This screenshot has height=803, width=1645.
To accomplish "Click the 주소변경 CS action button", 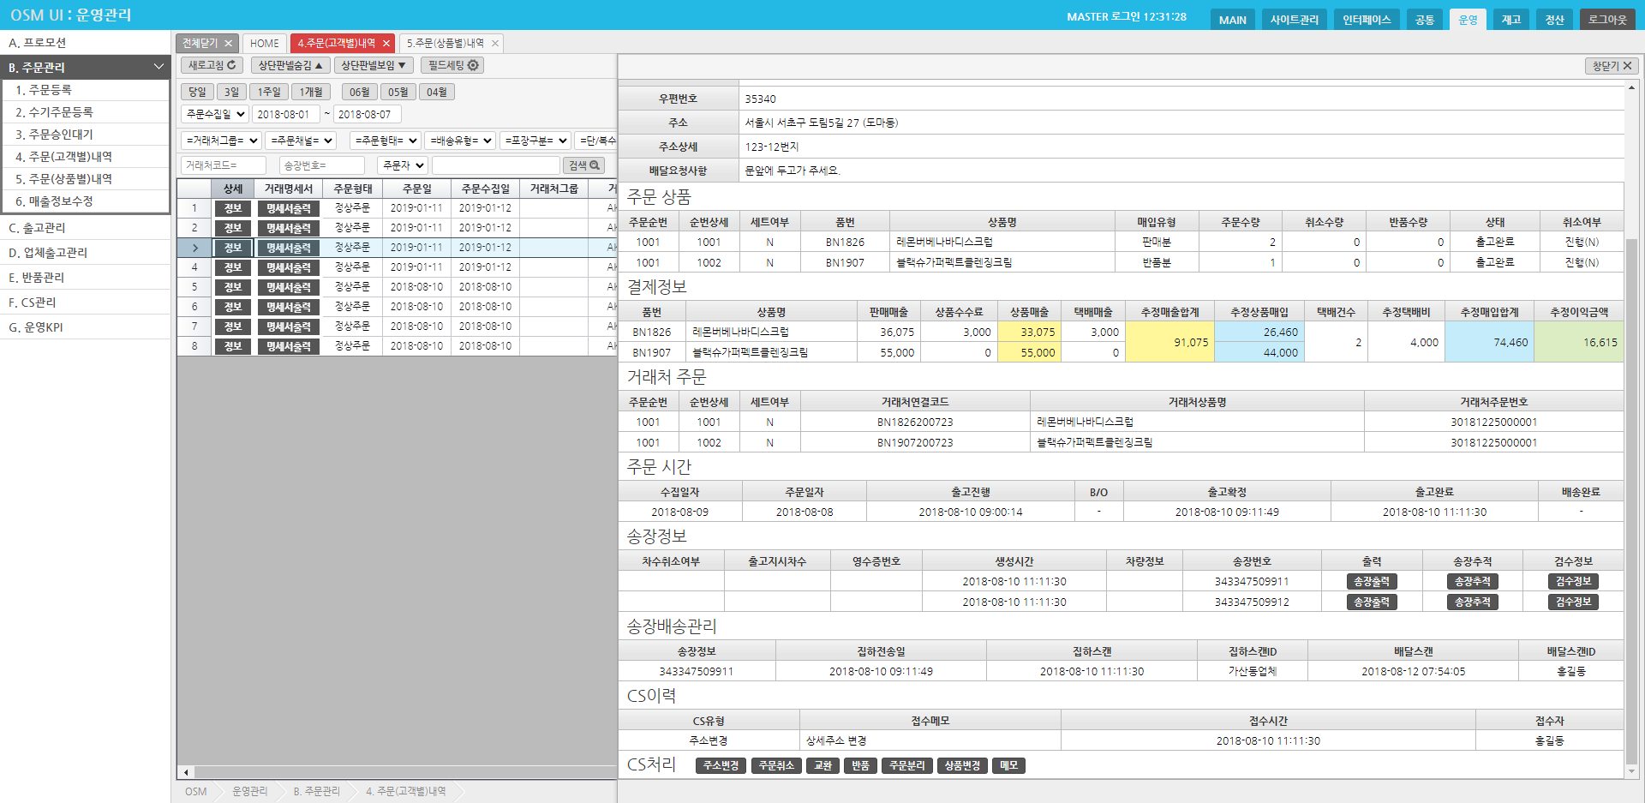I will [721, 765].
